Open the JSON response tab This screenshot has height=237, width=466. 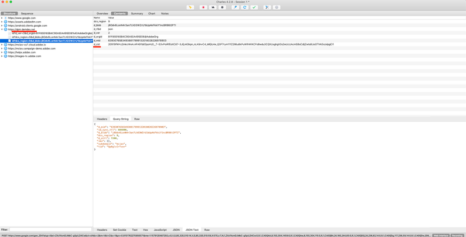coord(176,230)
